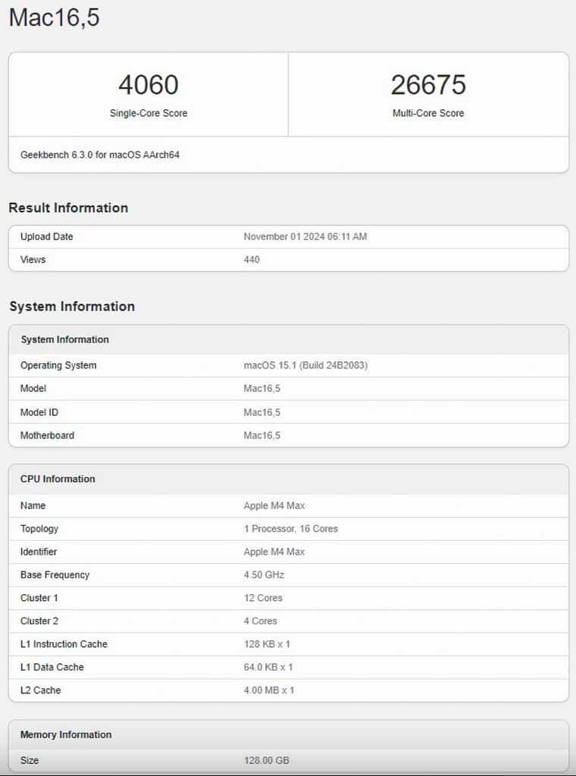
Task: Select the 1 Processor, 16 Cores value
Action: 290,528
